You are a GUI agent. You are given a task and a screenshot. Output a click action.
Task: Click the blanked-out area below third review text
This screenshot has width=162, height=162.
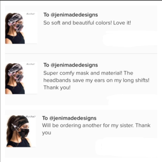126,147
